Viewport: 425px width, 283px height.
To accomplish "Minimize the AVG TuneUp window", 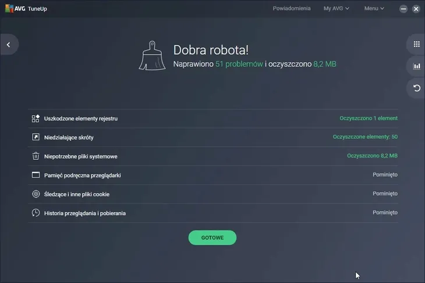I will pyautogui.click(x=403, y=9).
